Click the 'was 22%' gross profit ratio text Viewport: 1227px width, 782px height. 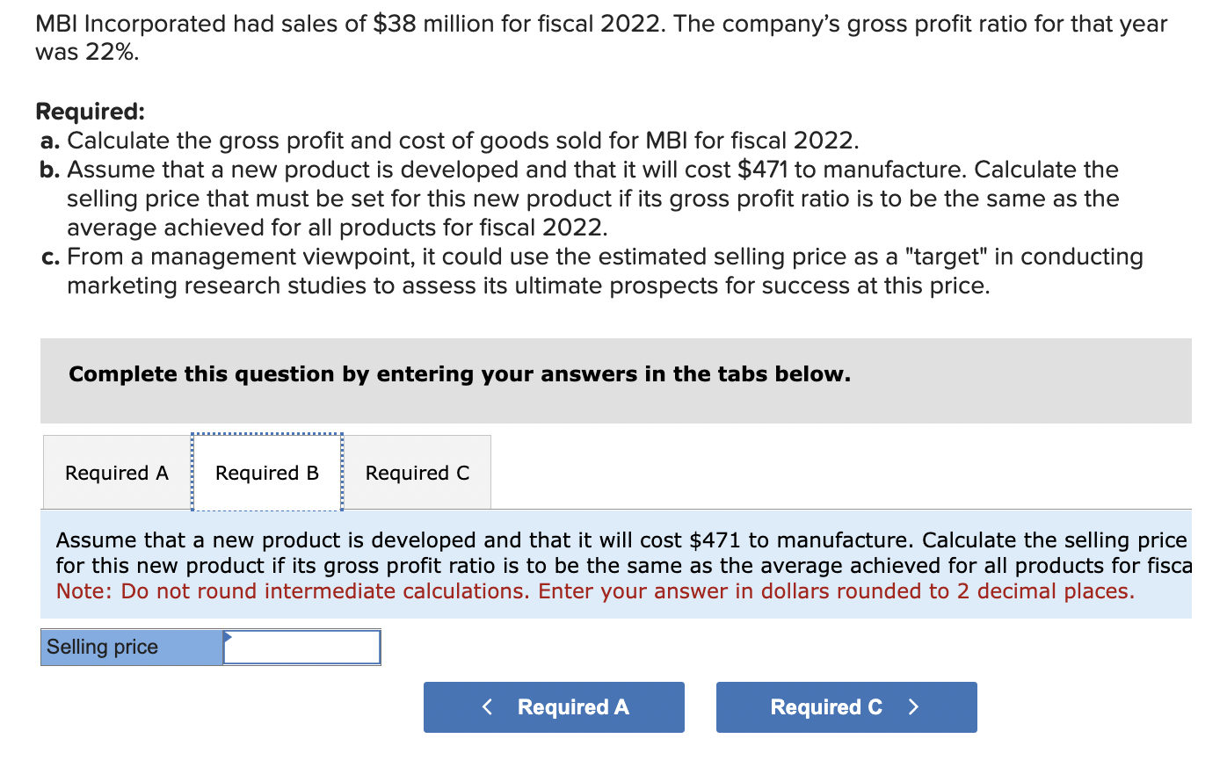point(87,52)
